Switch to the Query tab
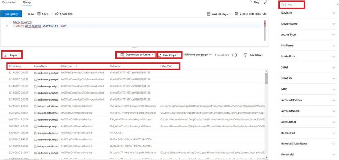 pyautogui.click(x=27, y=2)
